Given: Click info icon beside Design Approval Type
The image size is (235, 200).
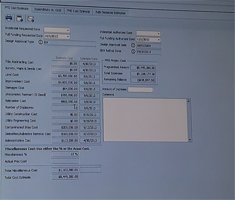Looking at the screenshot, I should [x=41, y=42].
